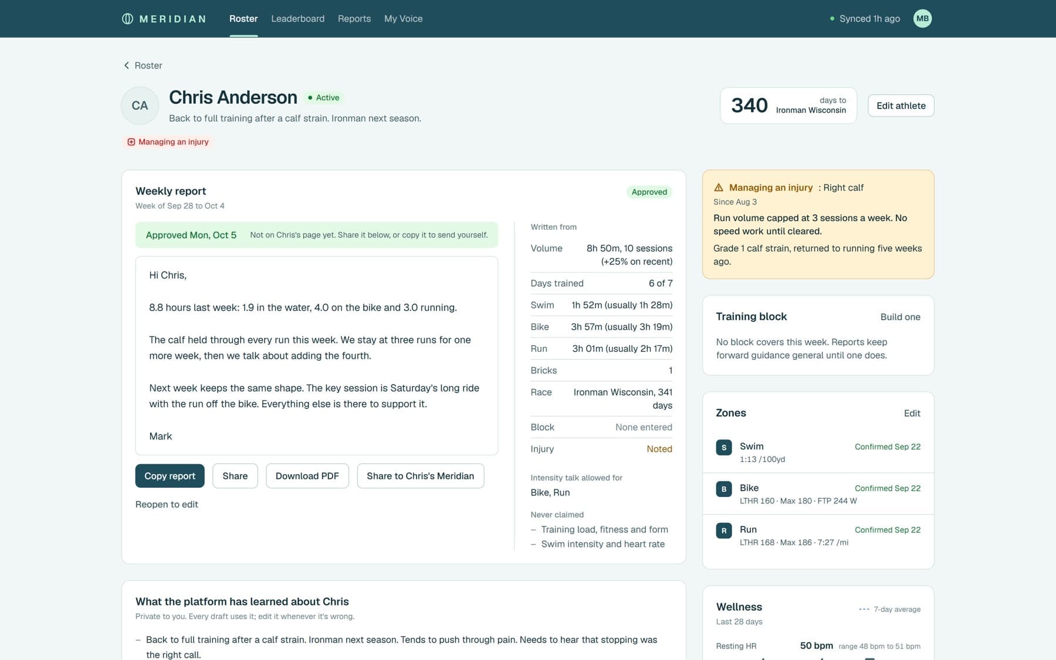Click the Copy report button

pyautogui.click(x=170, y=476)
